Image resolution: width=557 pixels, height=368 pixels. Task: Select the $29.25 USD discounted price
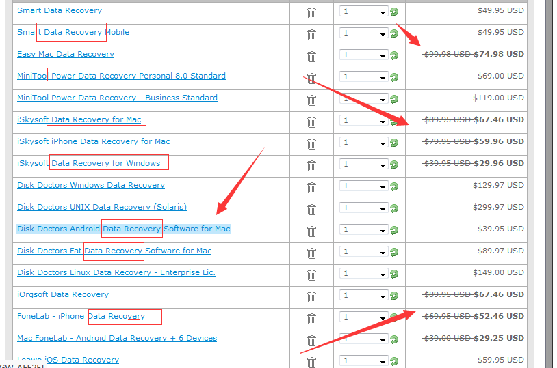coord(499,338)
